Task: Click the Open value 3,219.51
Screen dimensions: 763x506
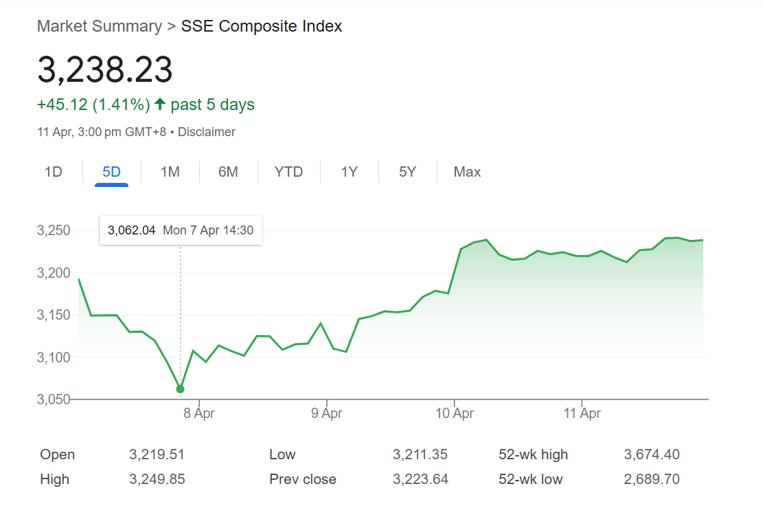Action: coord(157,454)
